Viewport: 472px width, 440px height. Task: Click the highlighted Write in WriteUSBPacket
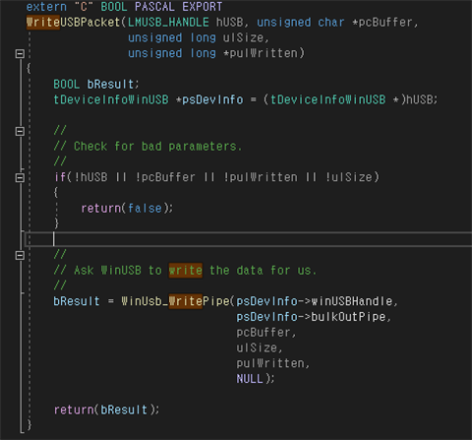(x=43, y=23)
